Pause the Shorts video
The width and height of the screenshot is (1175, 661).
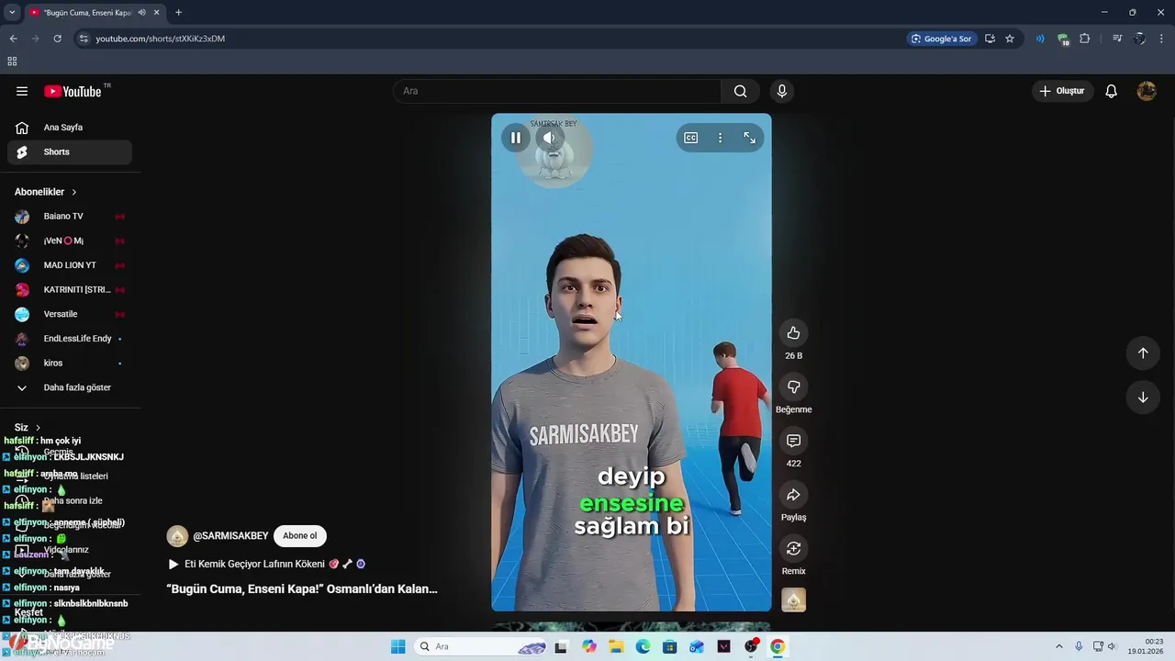coord(516,138)
